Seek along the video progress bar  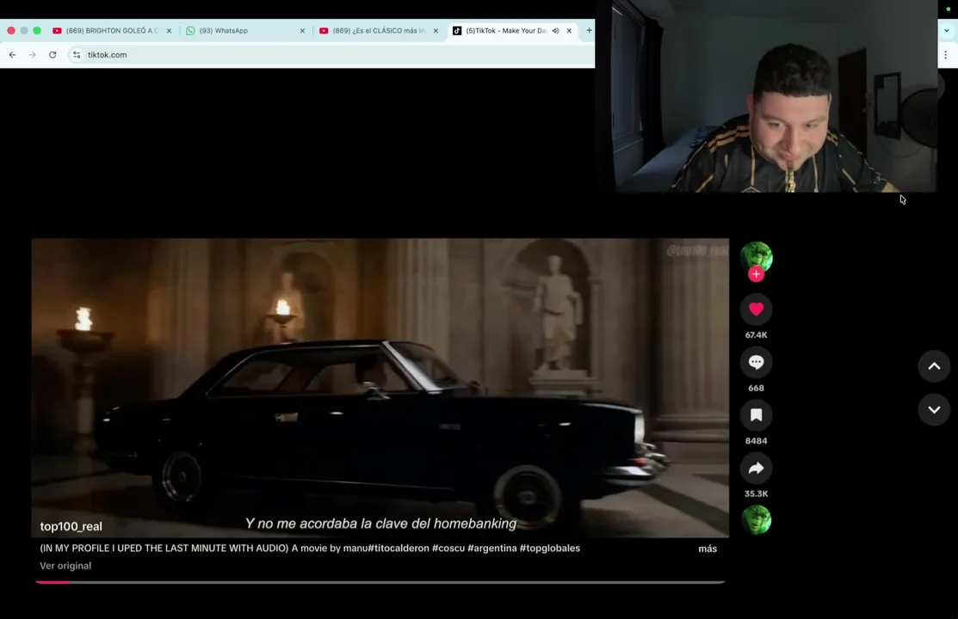380,582
